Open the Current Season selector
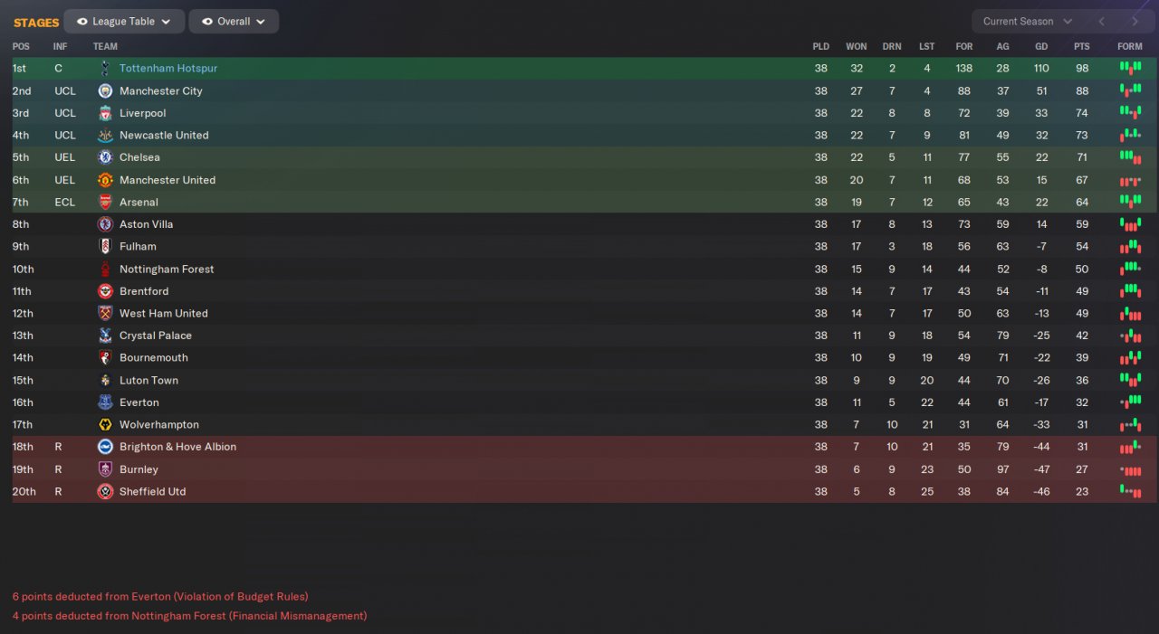 (1028, 22)
